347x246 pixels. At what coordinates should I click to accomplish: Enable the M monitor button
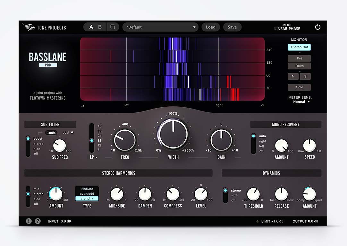coord(293,76)
